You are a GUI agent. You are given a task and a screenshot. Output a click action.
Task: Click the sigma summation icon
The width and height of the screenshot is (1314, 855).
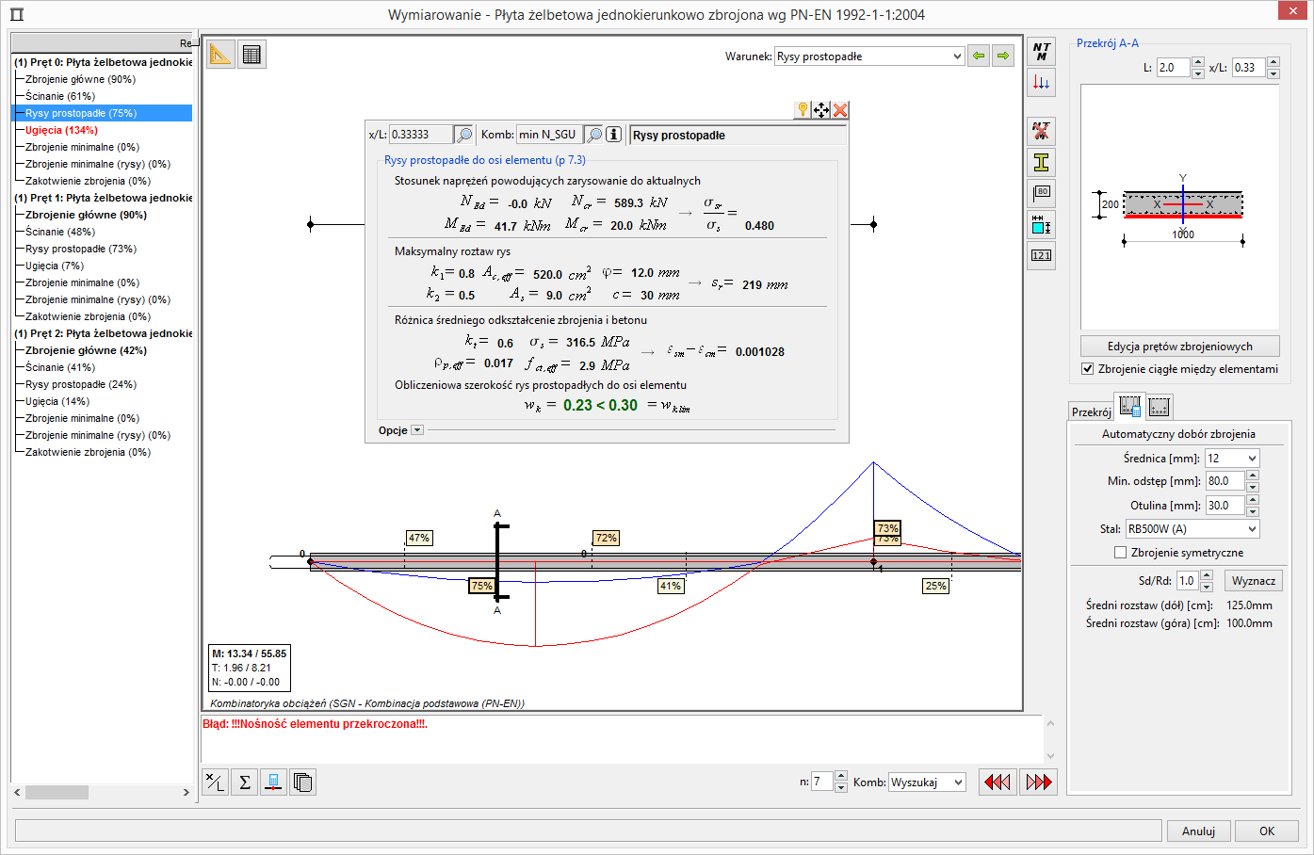244,782
